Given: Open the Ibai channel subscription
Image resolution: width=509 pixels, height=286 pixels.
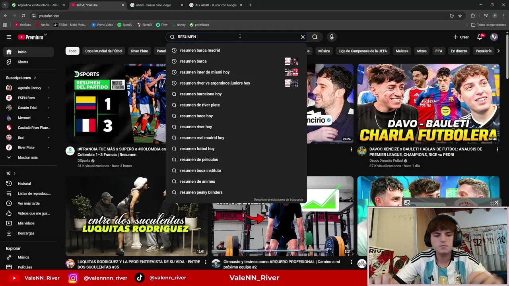Looking at the screenshot, I should [28, 138].
